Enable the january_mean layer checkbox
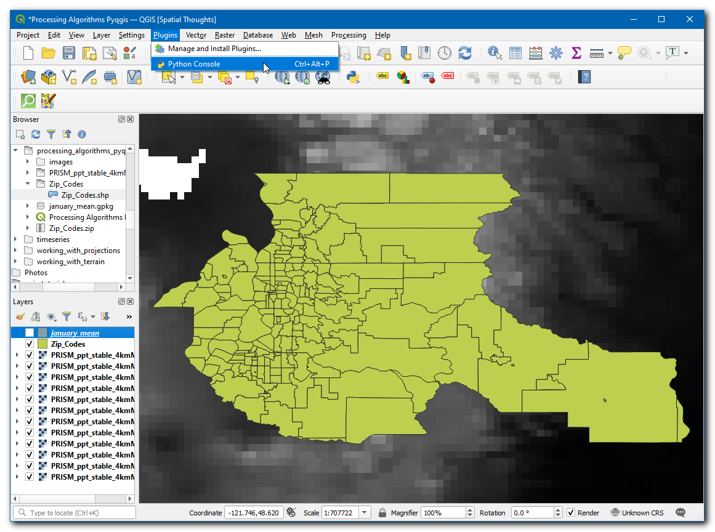The width and height of the screenshot is (715, 532). coord(30,333)
